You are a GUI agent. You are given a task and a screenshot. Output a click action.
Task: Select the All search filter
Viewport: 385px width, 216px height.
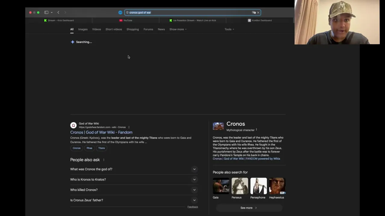[x=72, y=29]
